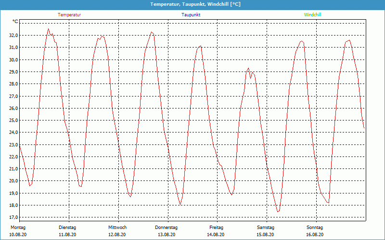This screenshot has height=240, width=385.
Task: Click the 16.08.20 date label
Action: click(x=315, y=235)
